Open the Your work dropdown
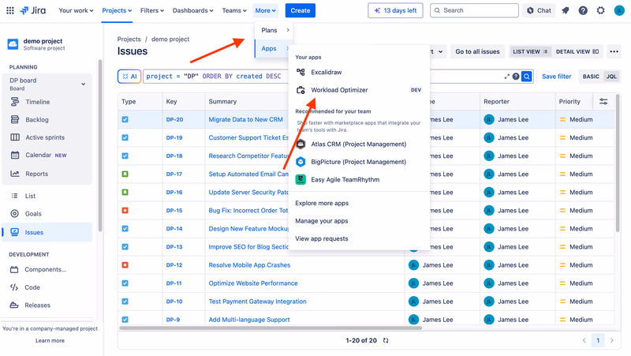 [x=76, y=10]
